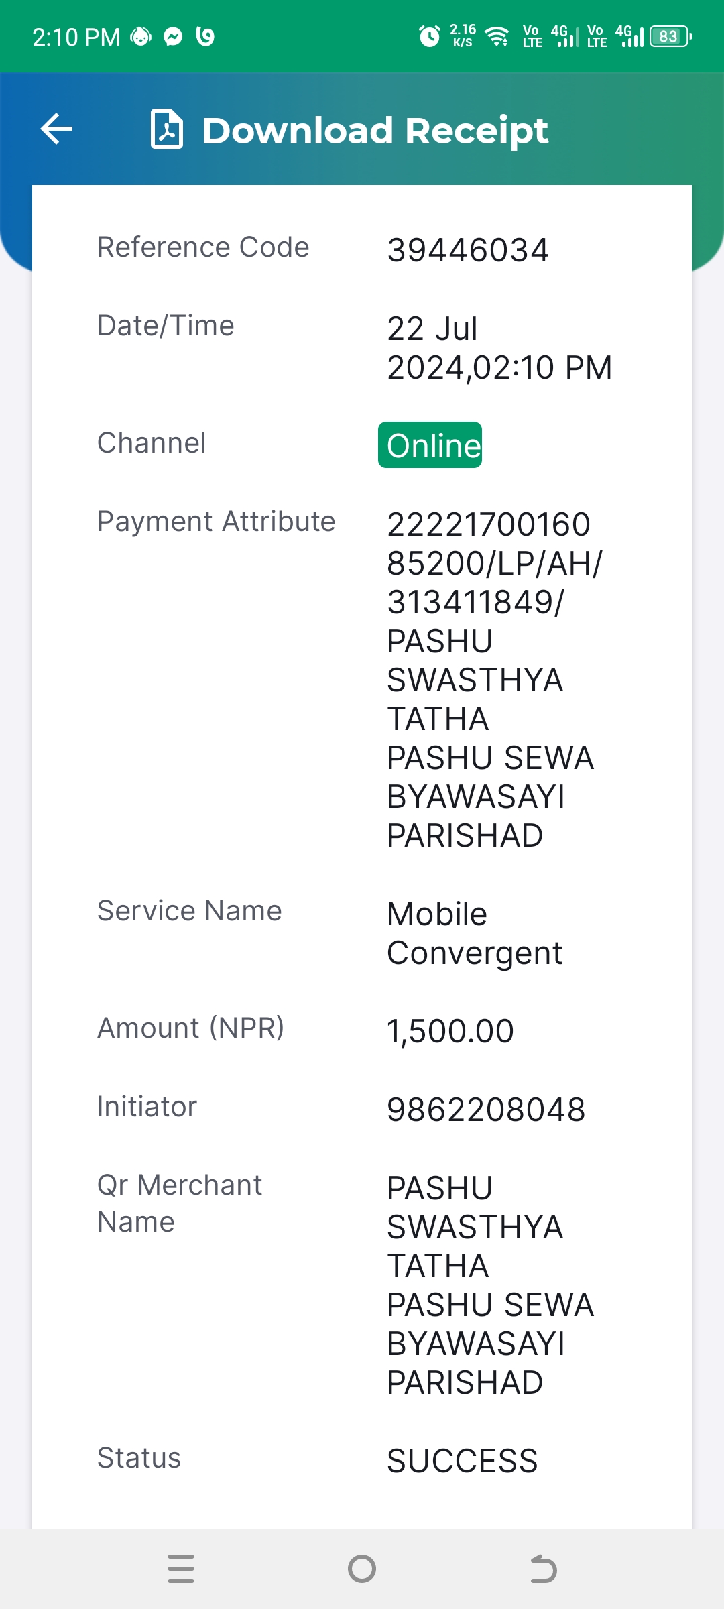Screen dimensions: 724x1609
Task: Tap the initiator number 9862208048
Action: [x=486, y=1110]
